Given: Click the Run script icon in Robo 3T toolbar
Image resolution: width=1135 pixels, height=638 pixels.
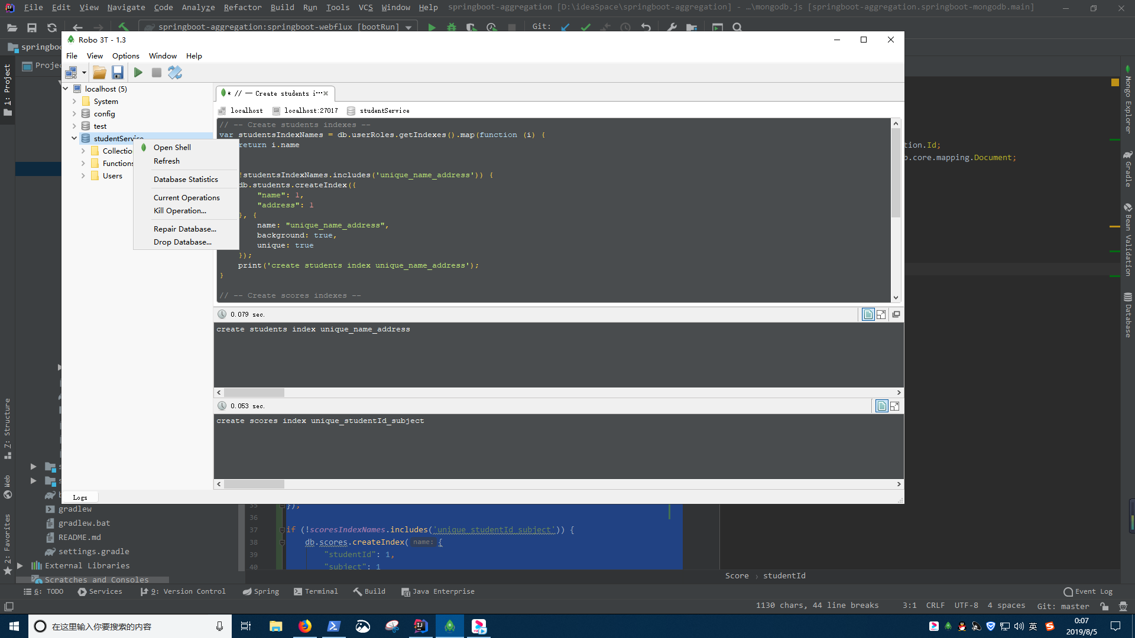Looking at the screenshot, I should point(138,71).
